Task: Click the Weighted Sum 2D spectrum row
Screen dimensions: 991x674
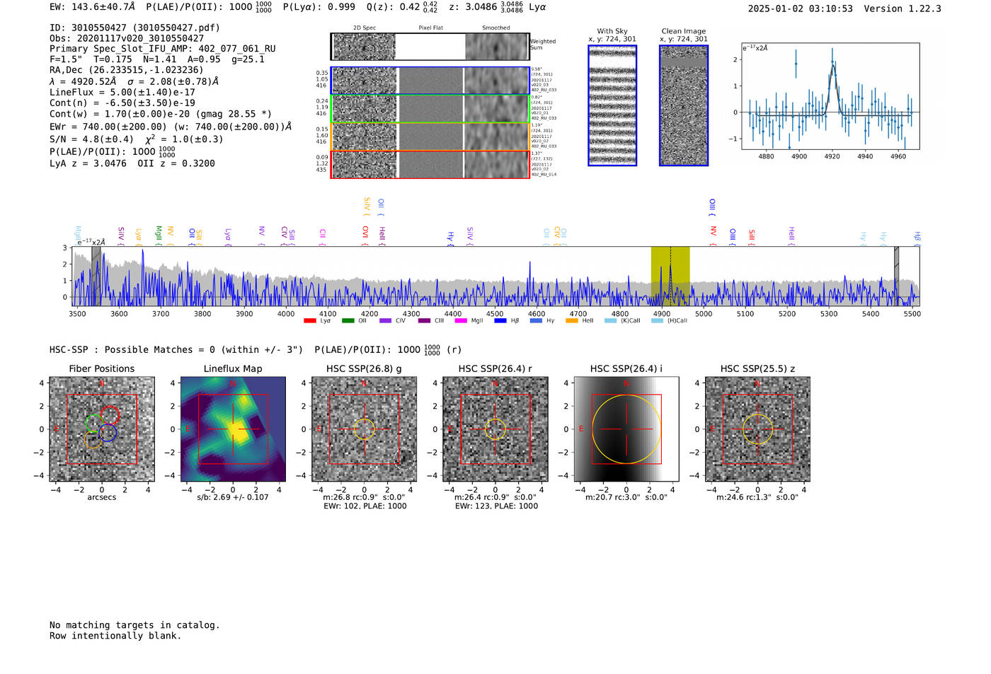Action: click(x=430, y=47)
